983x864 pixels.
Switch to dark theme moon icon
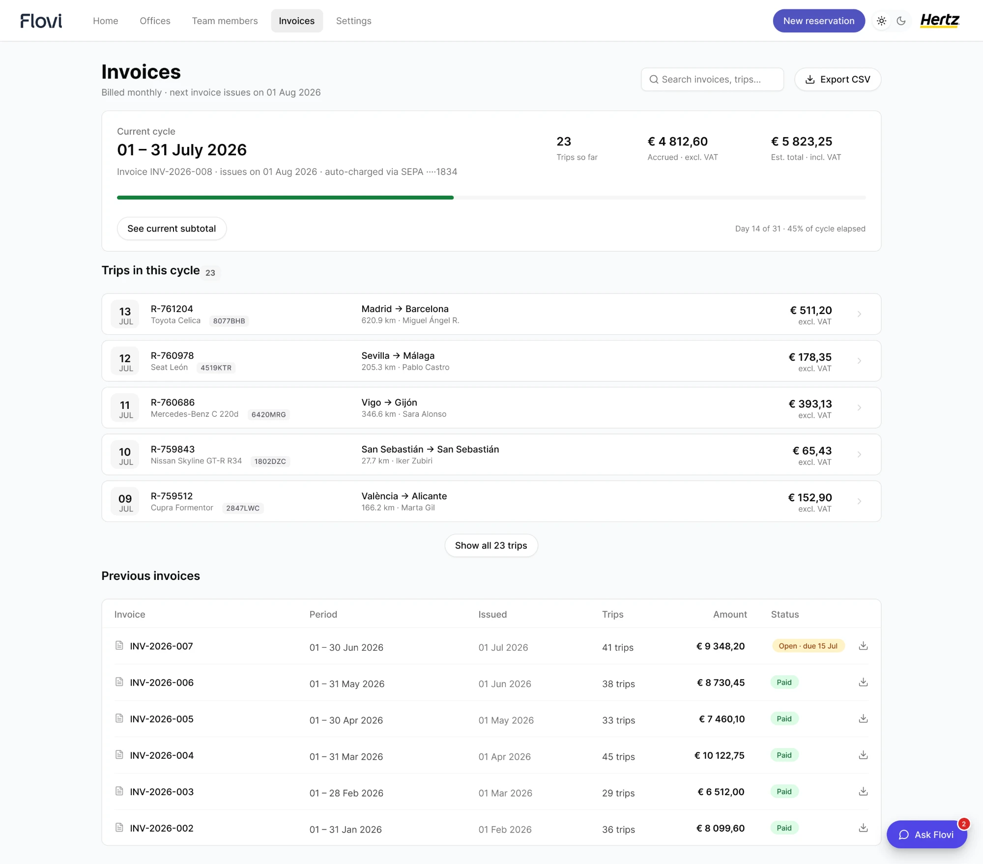pos(901,21)
